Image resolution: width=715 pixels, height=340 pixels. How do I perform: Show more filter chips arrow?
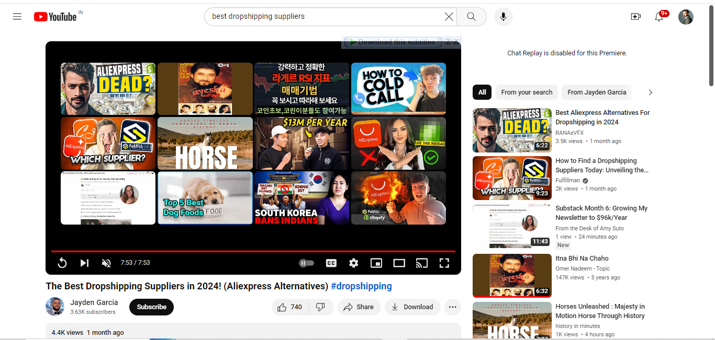[x=651, y=92]
